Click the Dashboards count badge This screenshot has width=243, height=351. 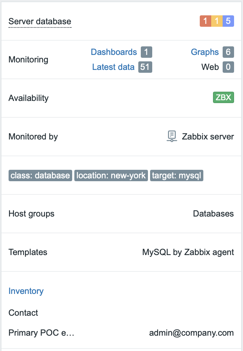(x=147, y=52)
